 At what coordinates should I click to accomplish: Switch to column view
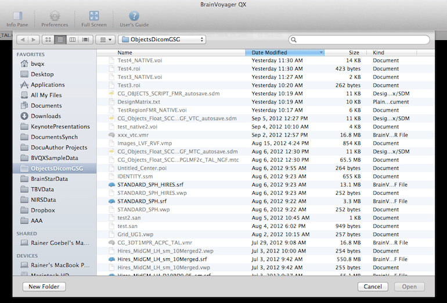pos(73,40)
